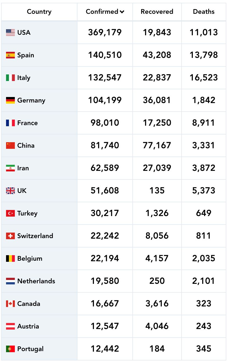Sort table by Recovered column header
228x361 pixels.
(157, 12)
